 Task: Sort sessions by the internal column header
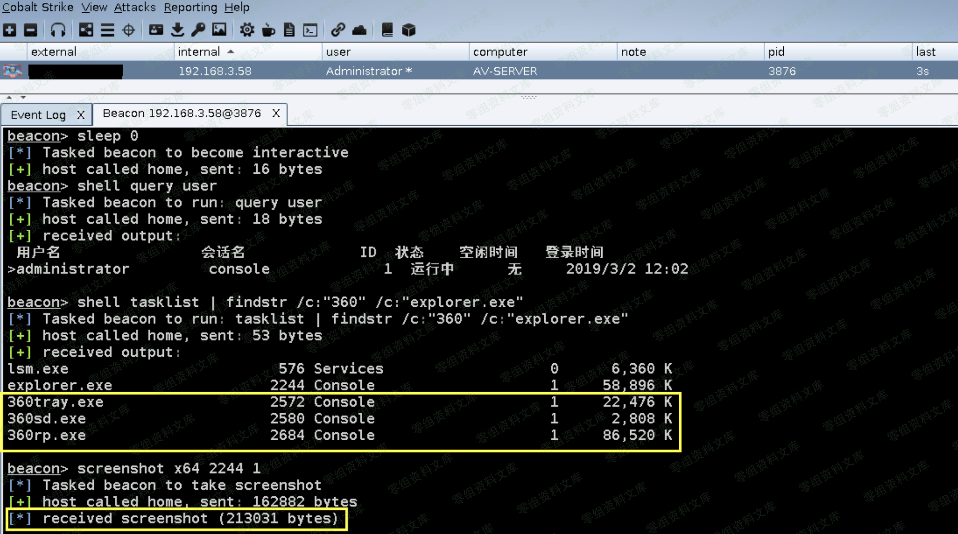tap(199, 52)
